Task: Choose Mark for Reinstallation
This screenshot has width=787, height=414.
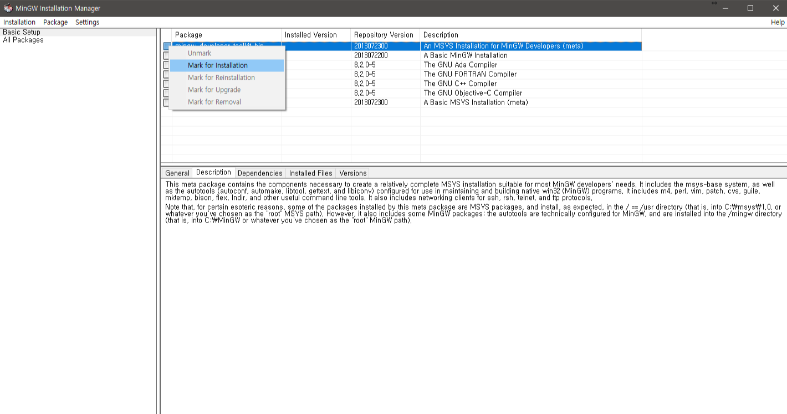Action: tap(227, 77)
